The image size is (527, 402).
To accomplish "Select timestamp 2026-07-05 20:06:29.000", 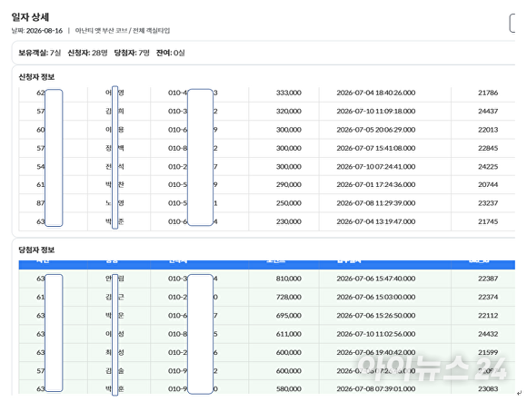I will coord(376,130).
